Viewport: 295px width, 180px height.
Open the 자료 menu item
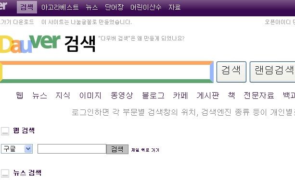point(175,7)
